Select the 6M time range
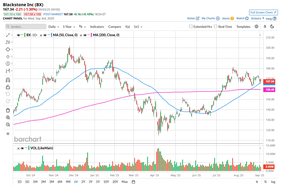This screenshot has height=186, width=281. pyautogui.click(x=60, y=182)
